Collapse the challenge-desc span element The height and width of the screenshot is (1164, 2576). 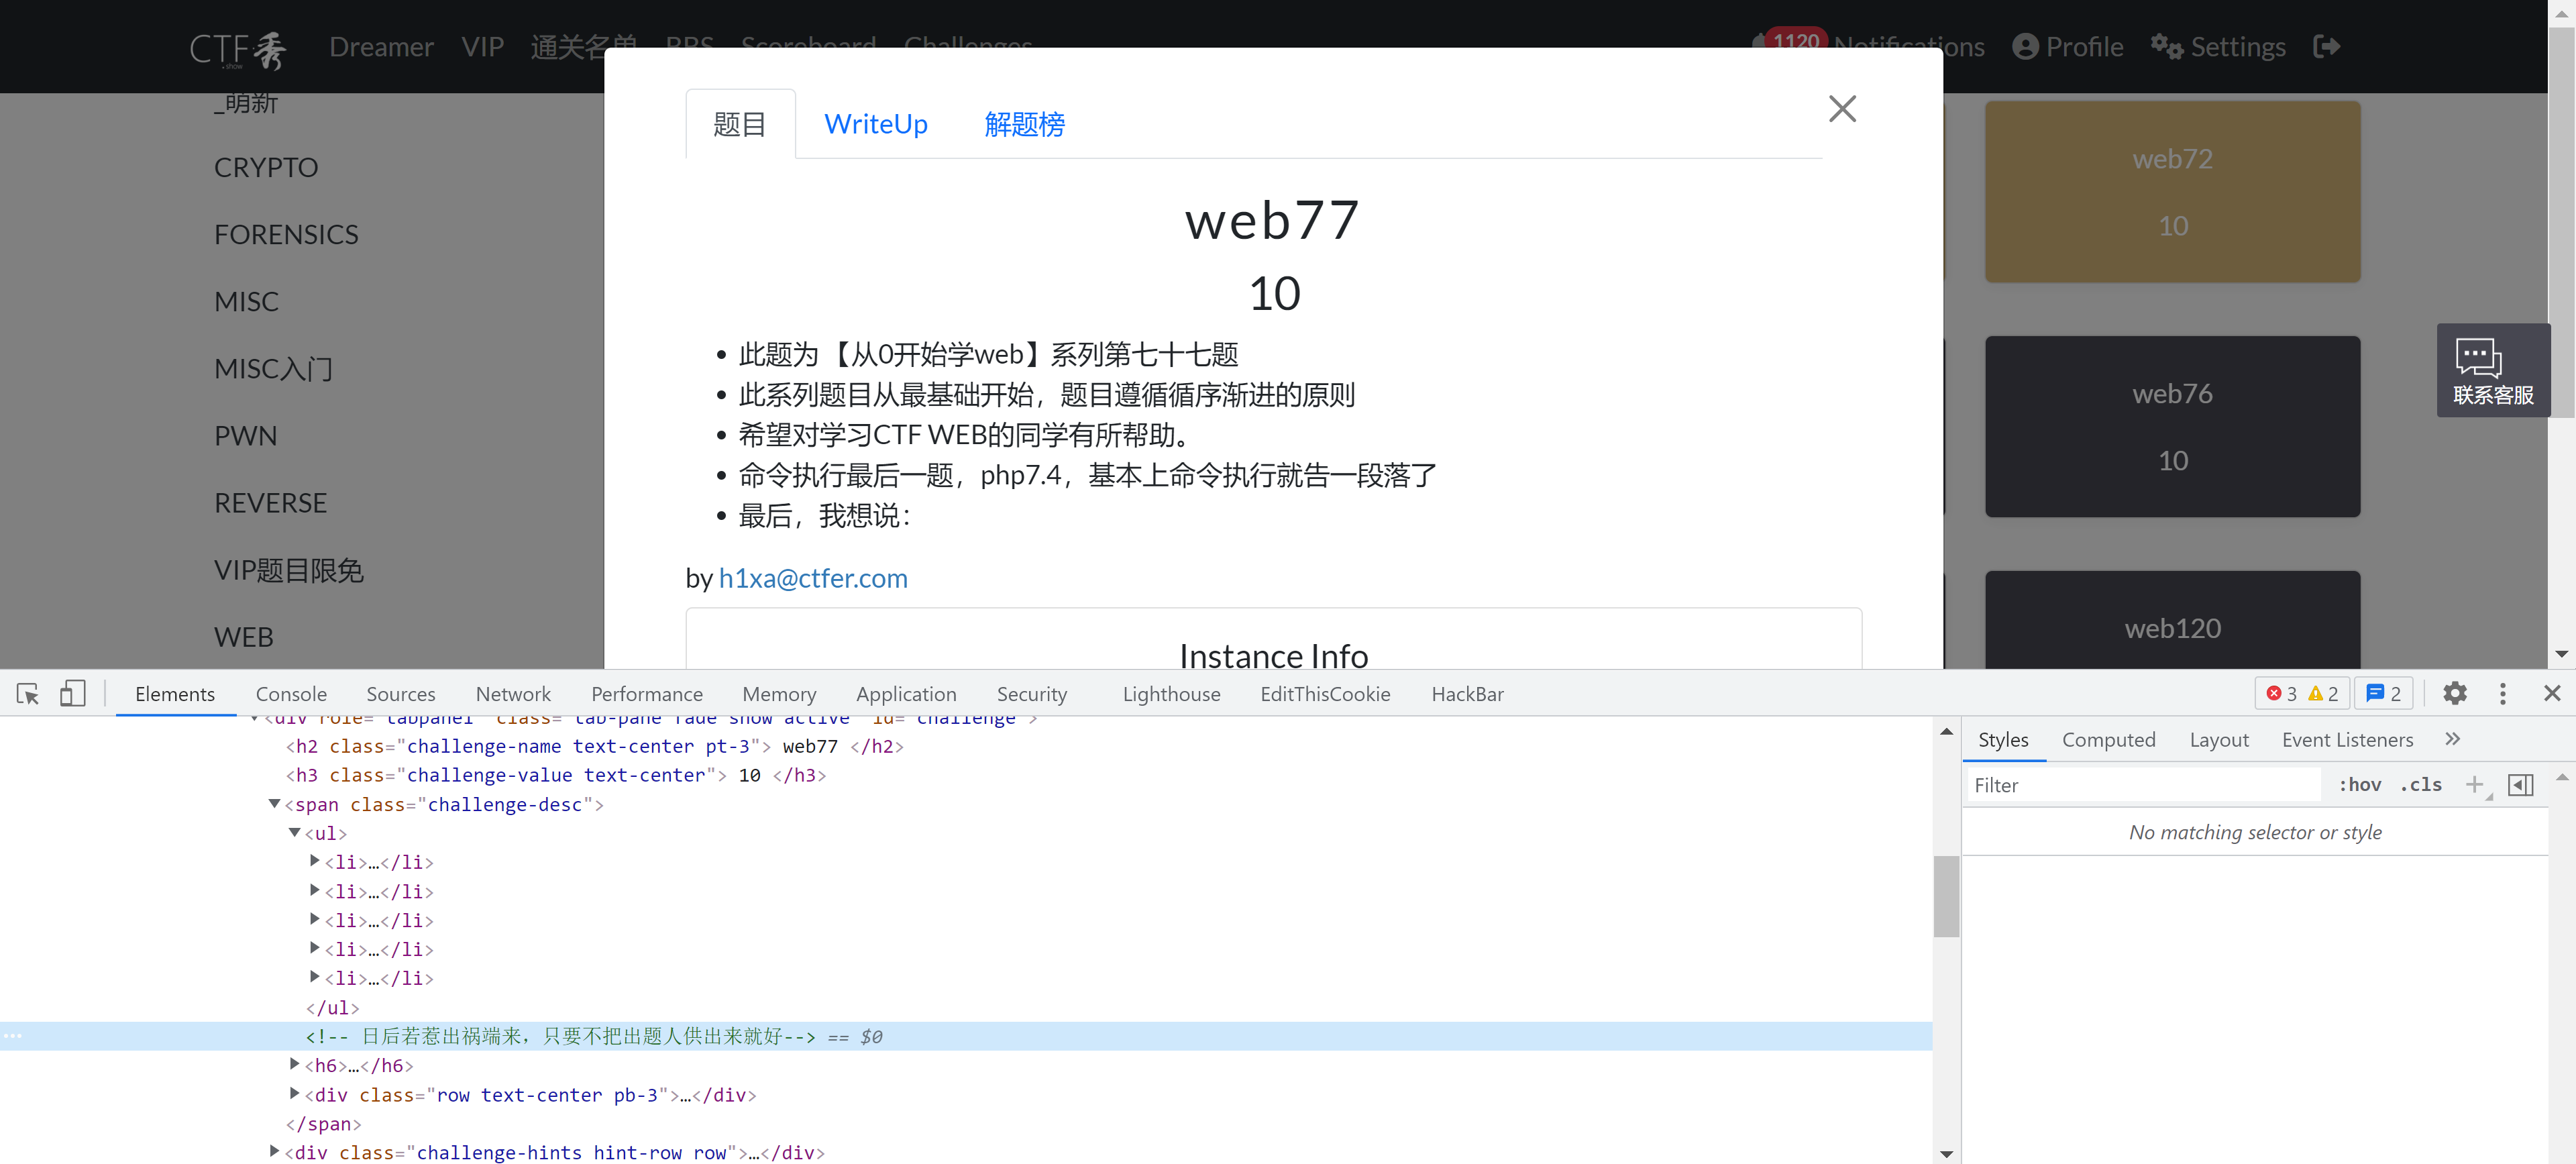click(x=275, y=804)
